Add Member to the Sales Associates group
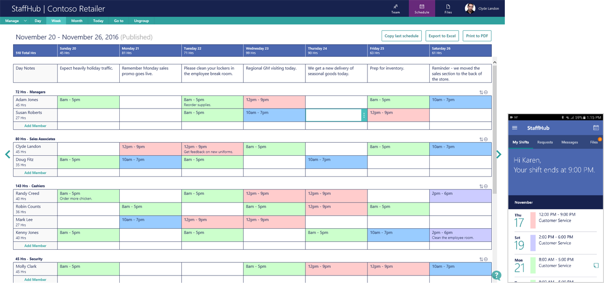This screenshot has width=604, height=283. click(x=35, y=172)
